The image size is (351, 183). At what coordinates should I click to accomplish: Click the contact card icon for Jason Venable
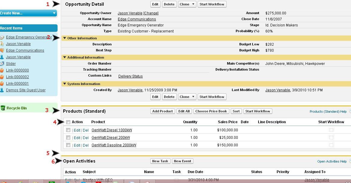(x=2, y=44)
